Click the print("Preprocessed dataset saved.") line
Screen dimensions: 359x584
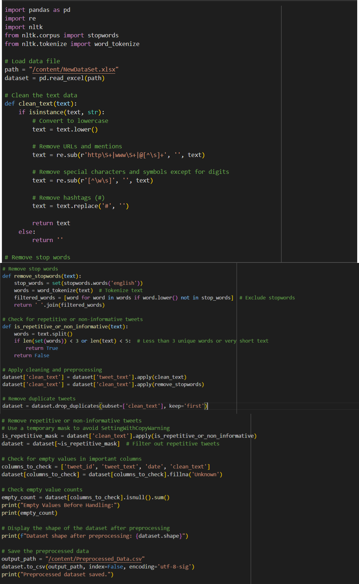pos(57,575)
